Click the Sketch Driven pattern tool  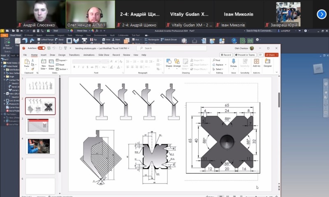[x=169, y=39]
